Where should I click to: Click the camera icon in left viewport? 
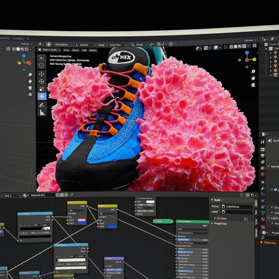click(30, 88)
